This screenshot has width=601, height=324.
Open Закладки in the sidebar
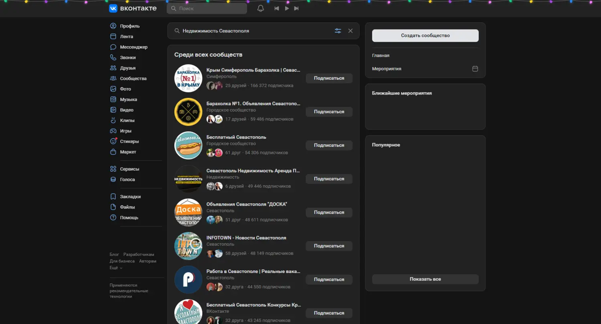tap(130, 196)
